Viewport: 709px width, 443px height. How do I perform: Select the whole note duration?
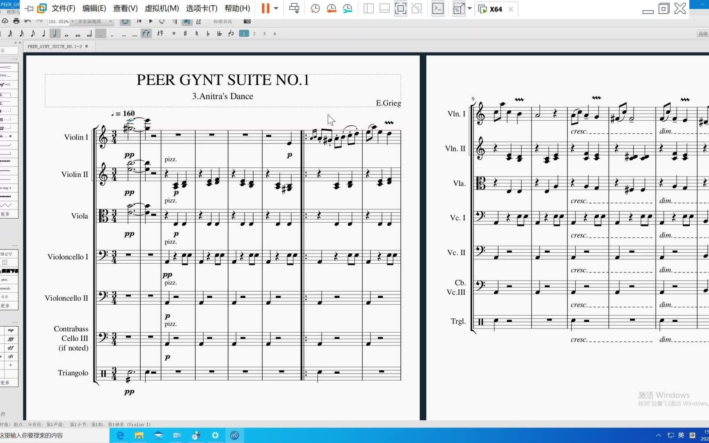tap(66, 35)
